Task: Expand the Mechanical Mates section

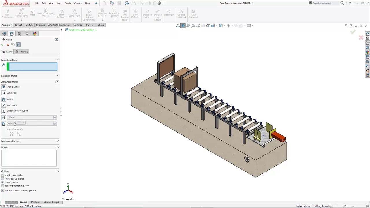Action: (58, 141)
